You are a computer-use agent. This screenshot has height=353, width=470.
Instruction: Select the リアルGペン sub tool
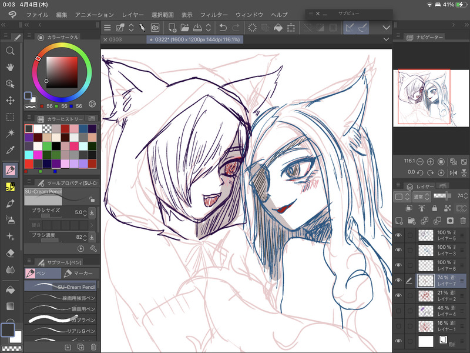tap(61, 331)
